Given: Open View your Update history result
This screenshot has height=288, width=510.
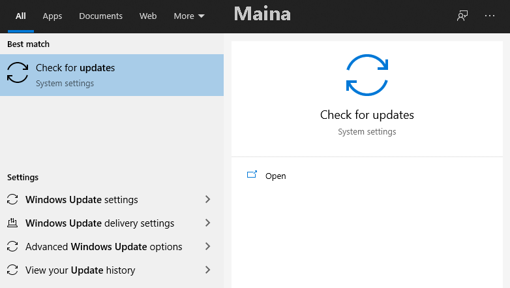Looking at the screenshot, I should (112, 270).
